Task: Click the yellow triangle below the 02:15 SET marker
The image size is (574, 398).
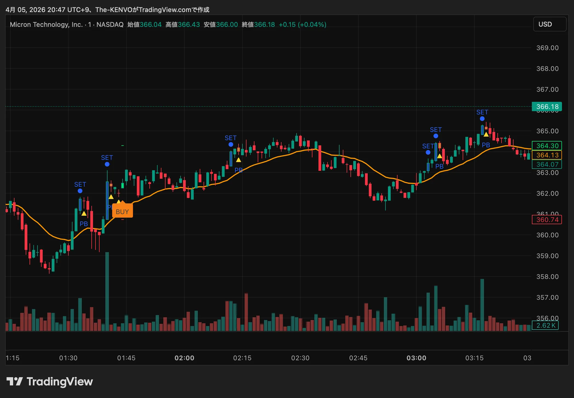Action: (239, 160)
